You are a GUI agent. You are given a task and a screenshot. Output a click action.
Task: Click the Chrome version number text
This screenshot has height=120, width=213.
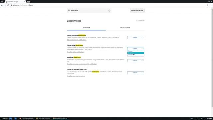tap(140, 21)
